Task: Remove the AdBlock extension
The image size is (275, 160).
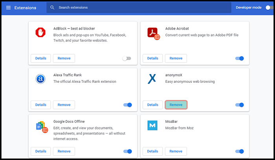Action: pyautogui.click(x=64, y=58)
